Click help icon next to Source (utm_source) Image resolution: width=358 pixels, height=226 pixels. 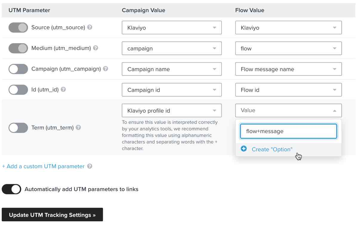(89, 27)
